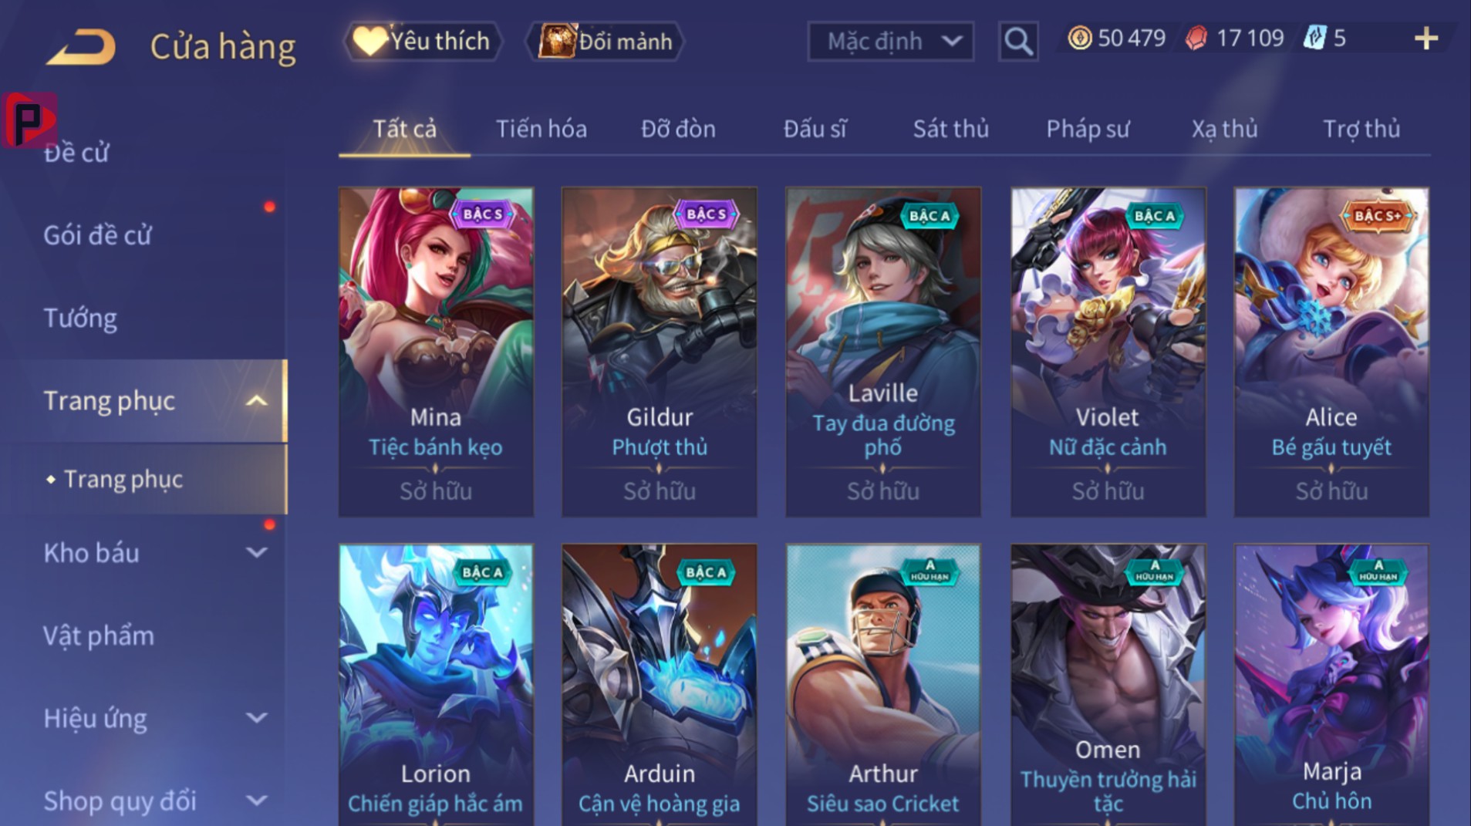Open favorites via heart Yêu thích
This screenshot has width=1471, height=826.
tap(422, 41)
